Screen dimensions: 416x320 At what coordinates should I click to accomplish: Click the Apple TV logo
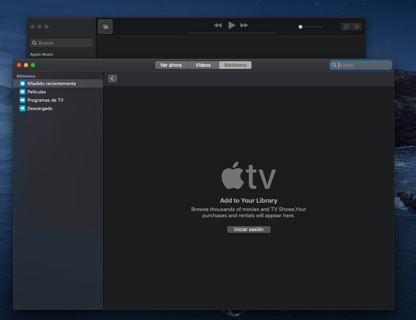[249, 175]
